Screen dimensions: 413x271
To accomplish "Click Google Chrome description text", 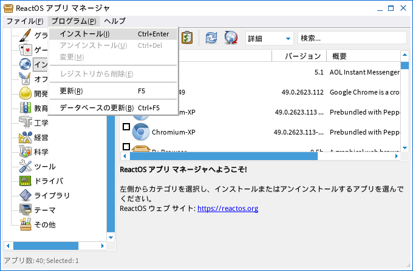I will coord(364,92).
